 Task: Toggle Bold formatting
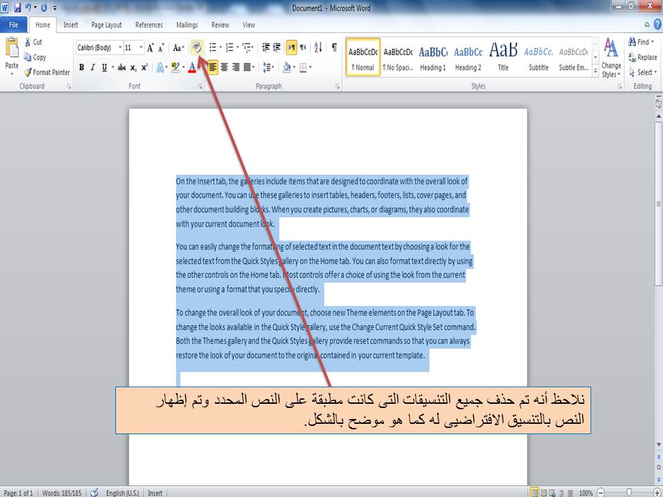click(81, 68)
